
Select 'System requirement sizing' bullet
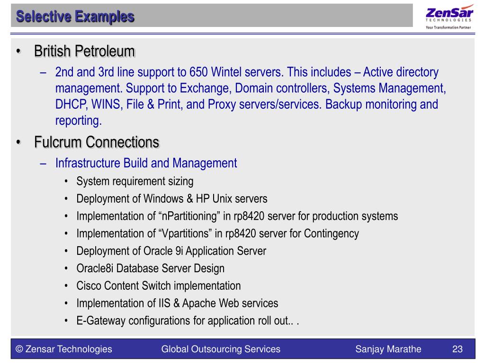[x=135, y=181]
